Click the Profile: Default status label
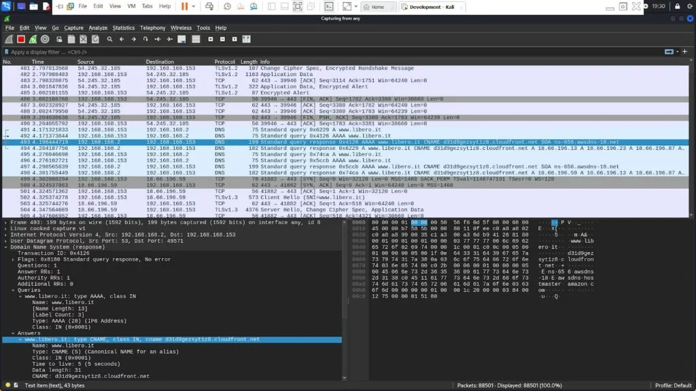This screenshot has width=696, height=391. coord(673,385)
